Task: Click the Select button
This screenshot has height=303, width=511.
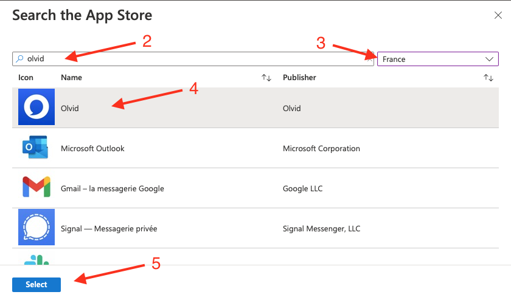Action: coord(36,284)
